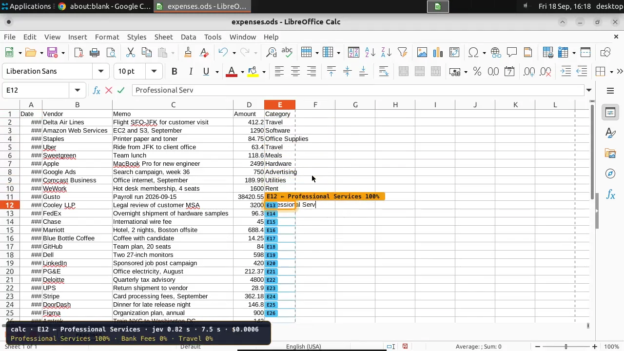The image size is (624, 351).
Task: Click the Save document icon
Action: coord(53,53)
